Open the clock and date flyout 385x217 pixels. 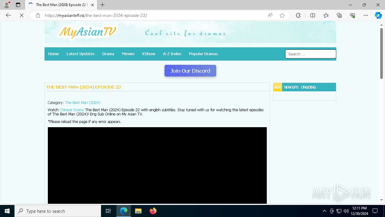[360, 211]
